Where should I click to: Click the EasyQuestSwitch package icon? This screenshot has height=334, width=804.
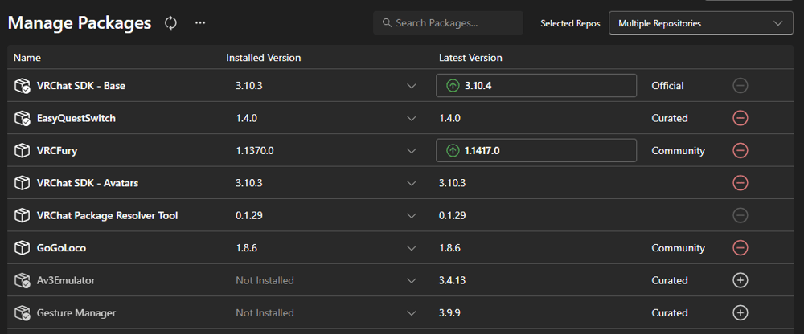pyautogui.click(x=22, y=118)
